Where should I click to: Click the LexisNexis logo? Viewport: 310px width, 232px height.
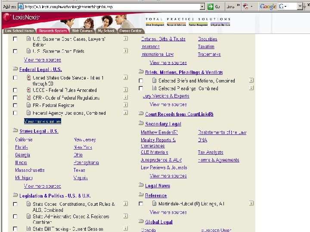click(22, 17)
